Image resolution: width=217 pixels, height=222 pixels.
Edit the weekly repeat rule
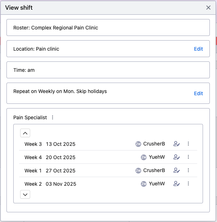click(x=198, y=93)
